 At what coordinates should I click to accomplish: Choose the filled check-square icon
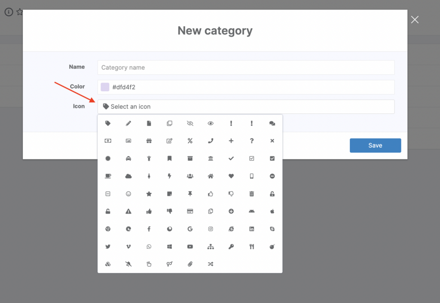272,159
